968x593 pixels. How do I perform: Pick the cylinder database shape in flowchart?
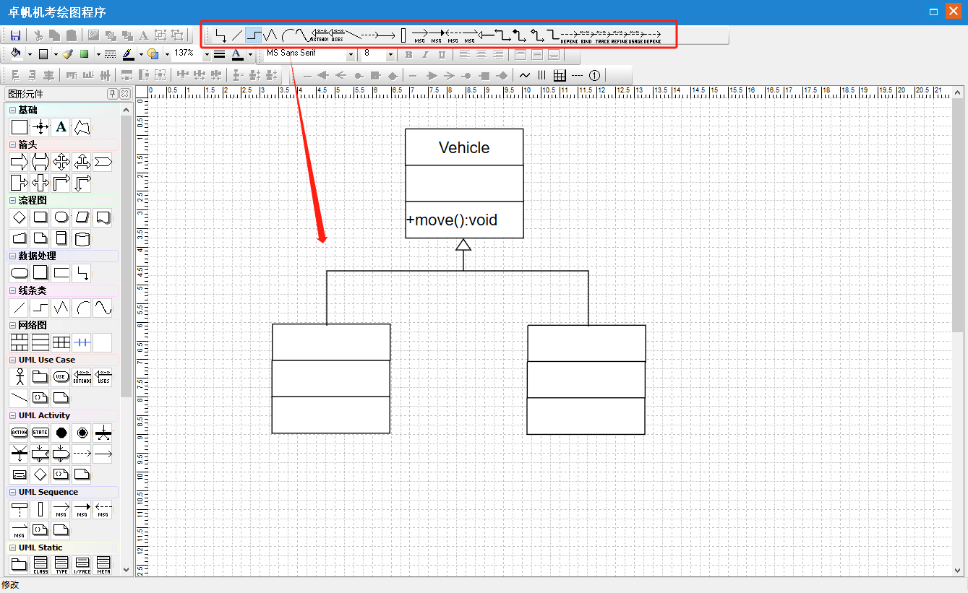tap(82, 238)
